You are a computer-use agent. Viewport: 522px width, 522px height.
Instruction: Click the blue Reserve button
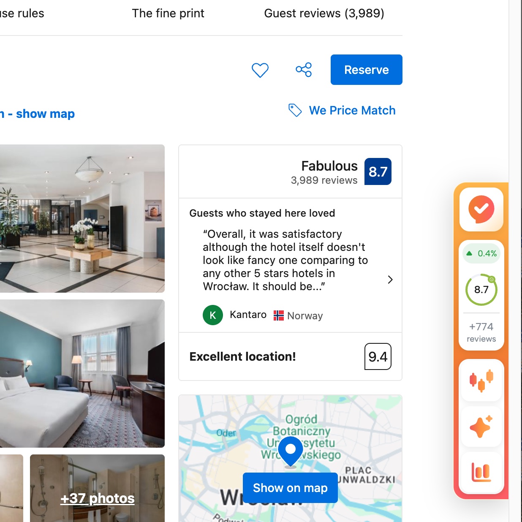367,70
